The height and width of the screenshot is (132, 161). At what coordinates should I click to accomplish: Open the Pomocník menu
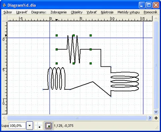point(151,12)
